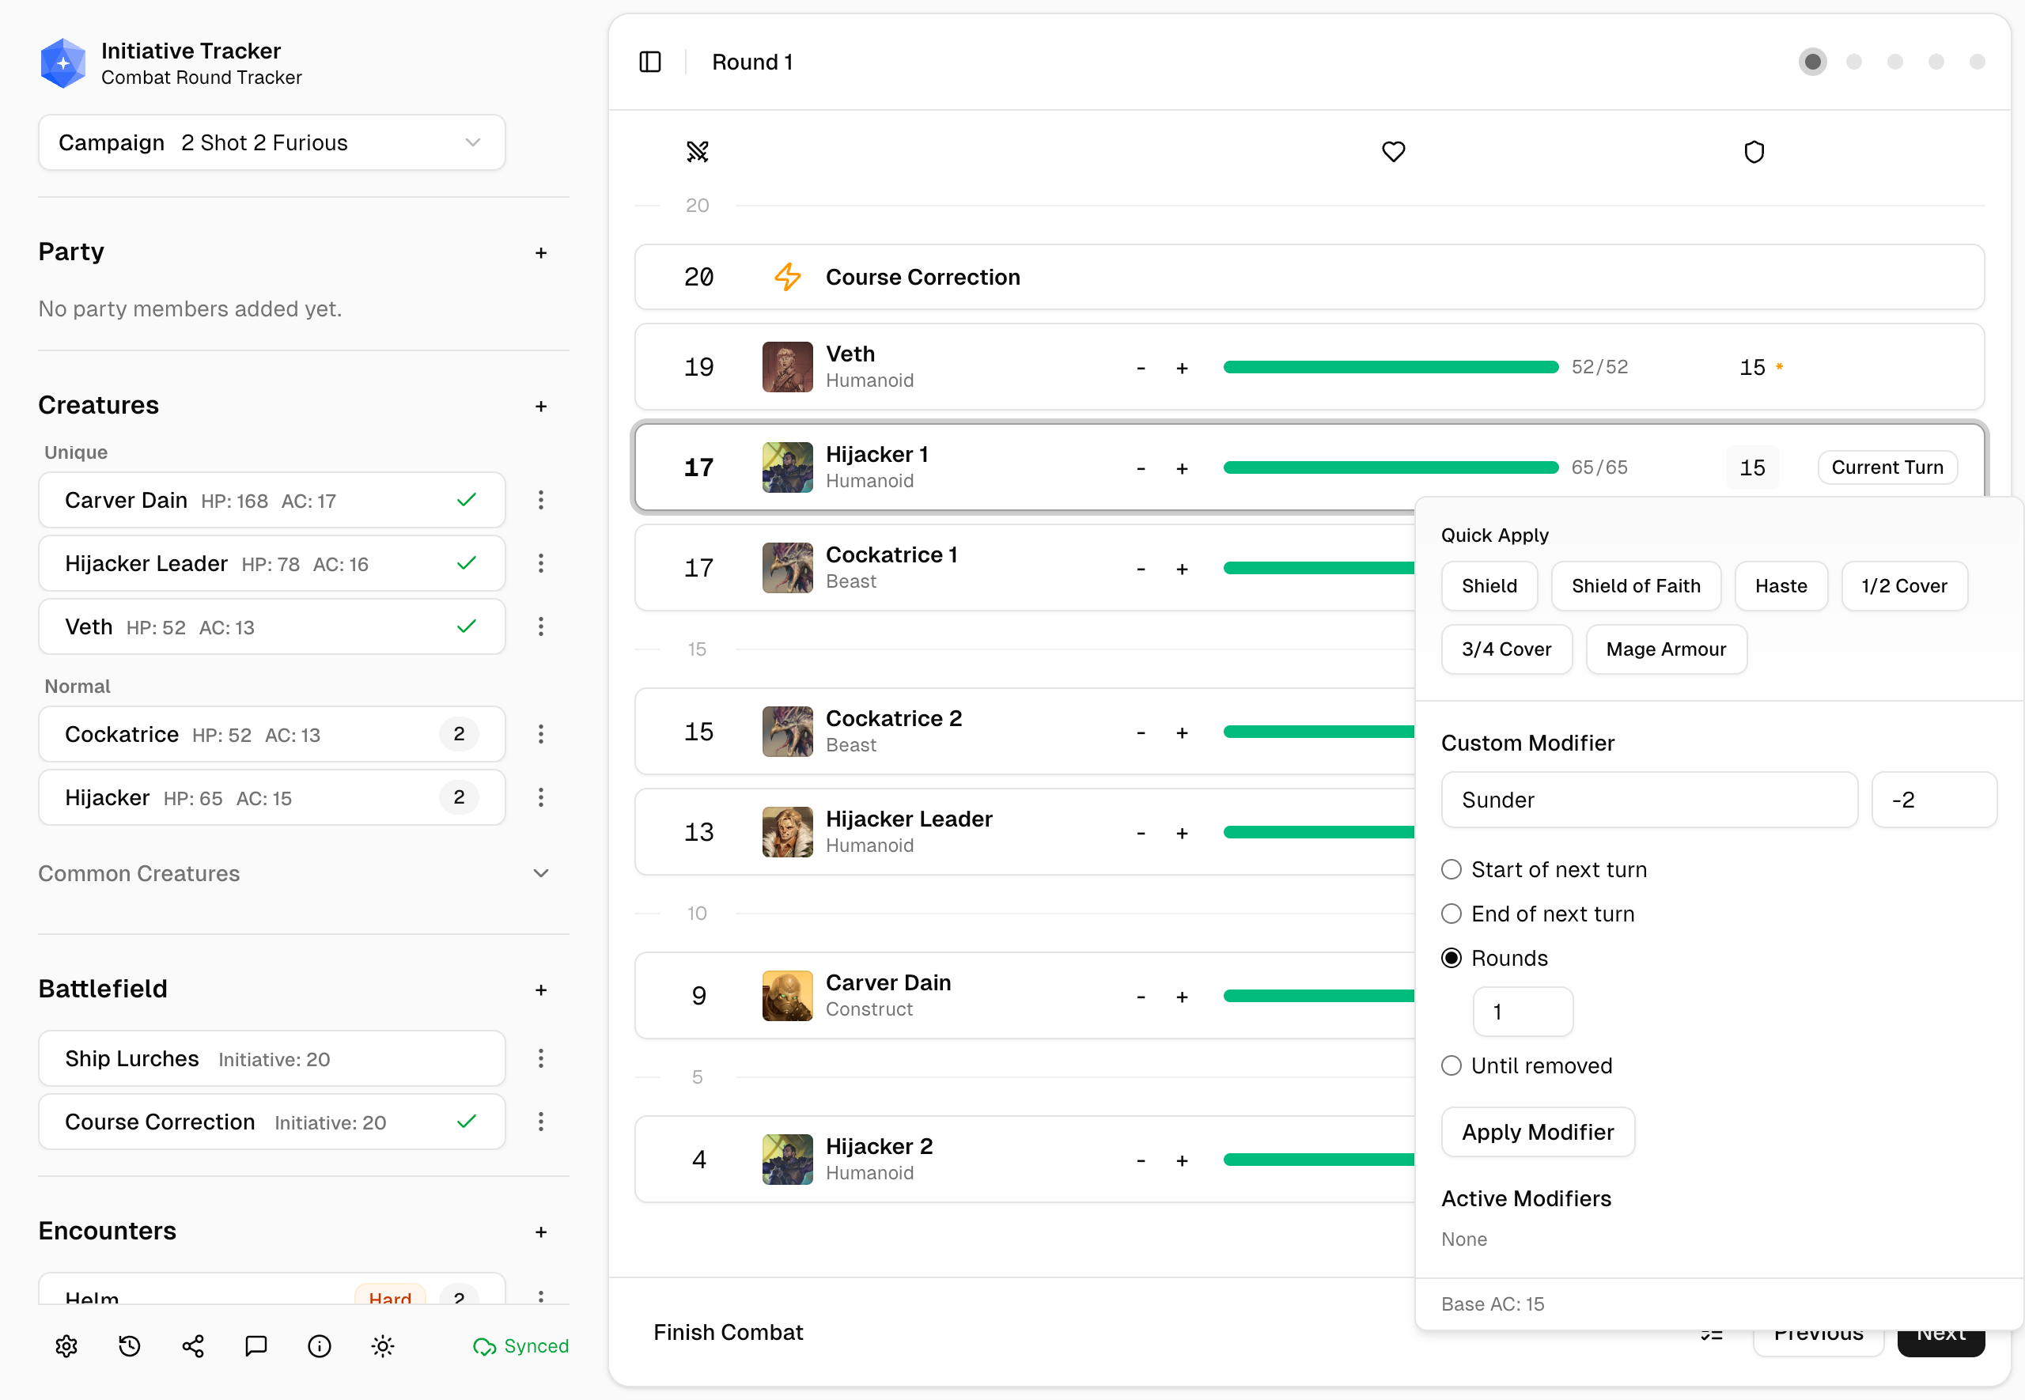The height and width of the screenshot is (1400, 2025).
Task: Select "Start of next turn" duration
Action: (x=1452, y=869)
